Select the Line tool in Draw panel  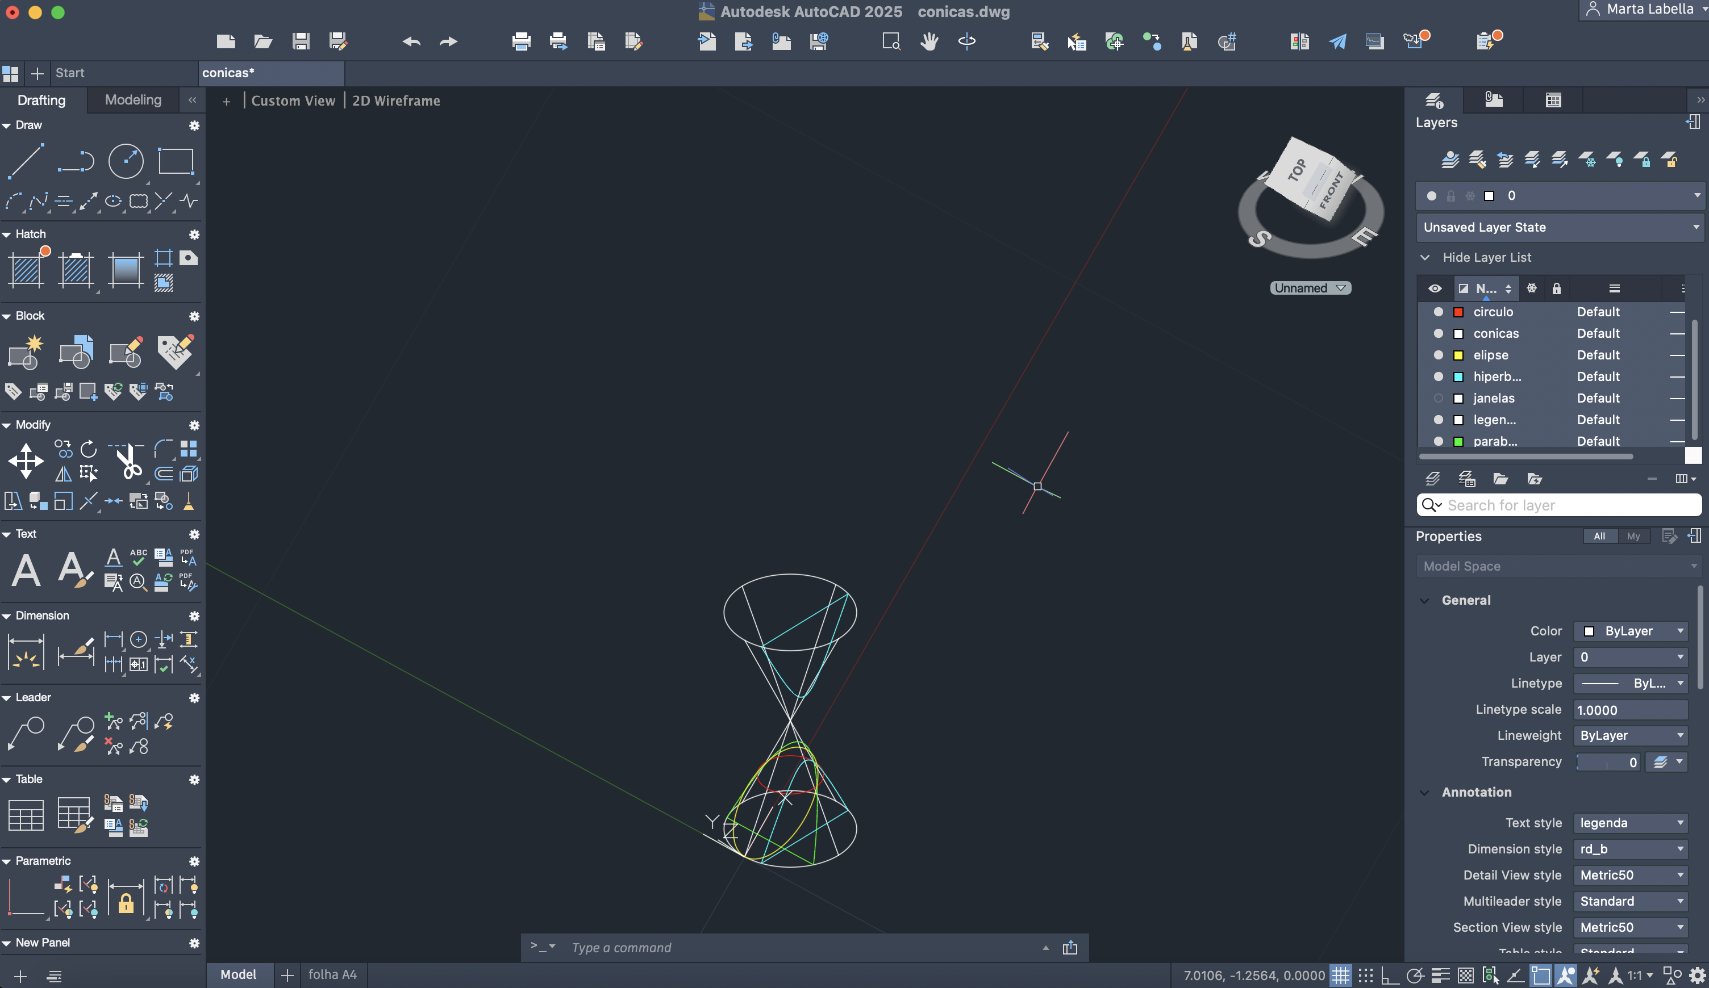pyautogui.click(x=26, y=161)
